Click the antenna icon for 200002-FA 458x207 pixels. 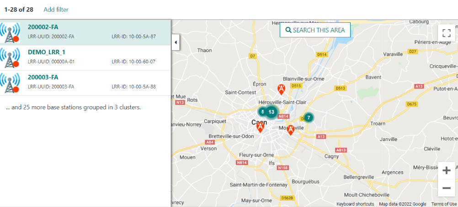[x=10, y=32]
